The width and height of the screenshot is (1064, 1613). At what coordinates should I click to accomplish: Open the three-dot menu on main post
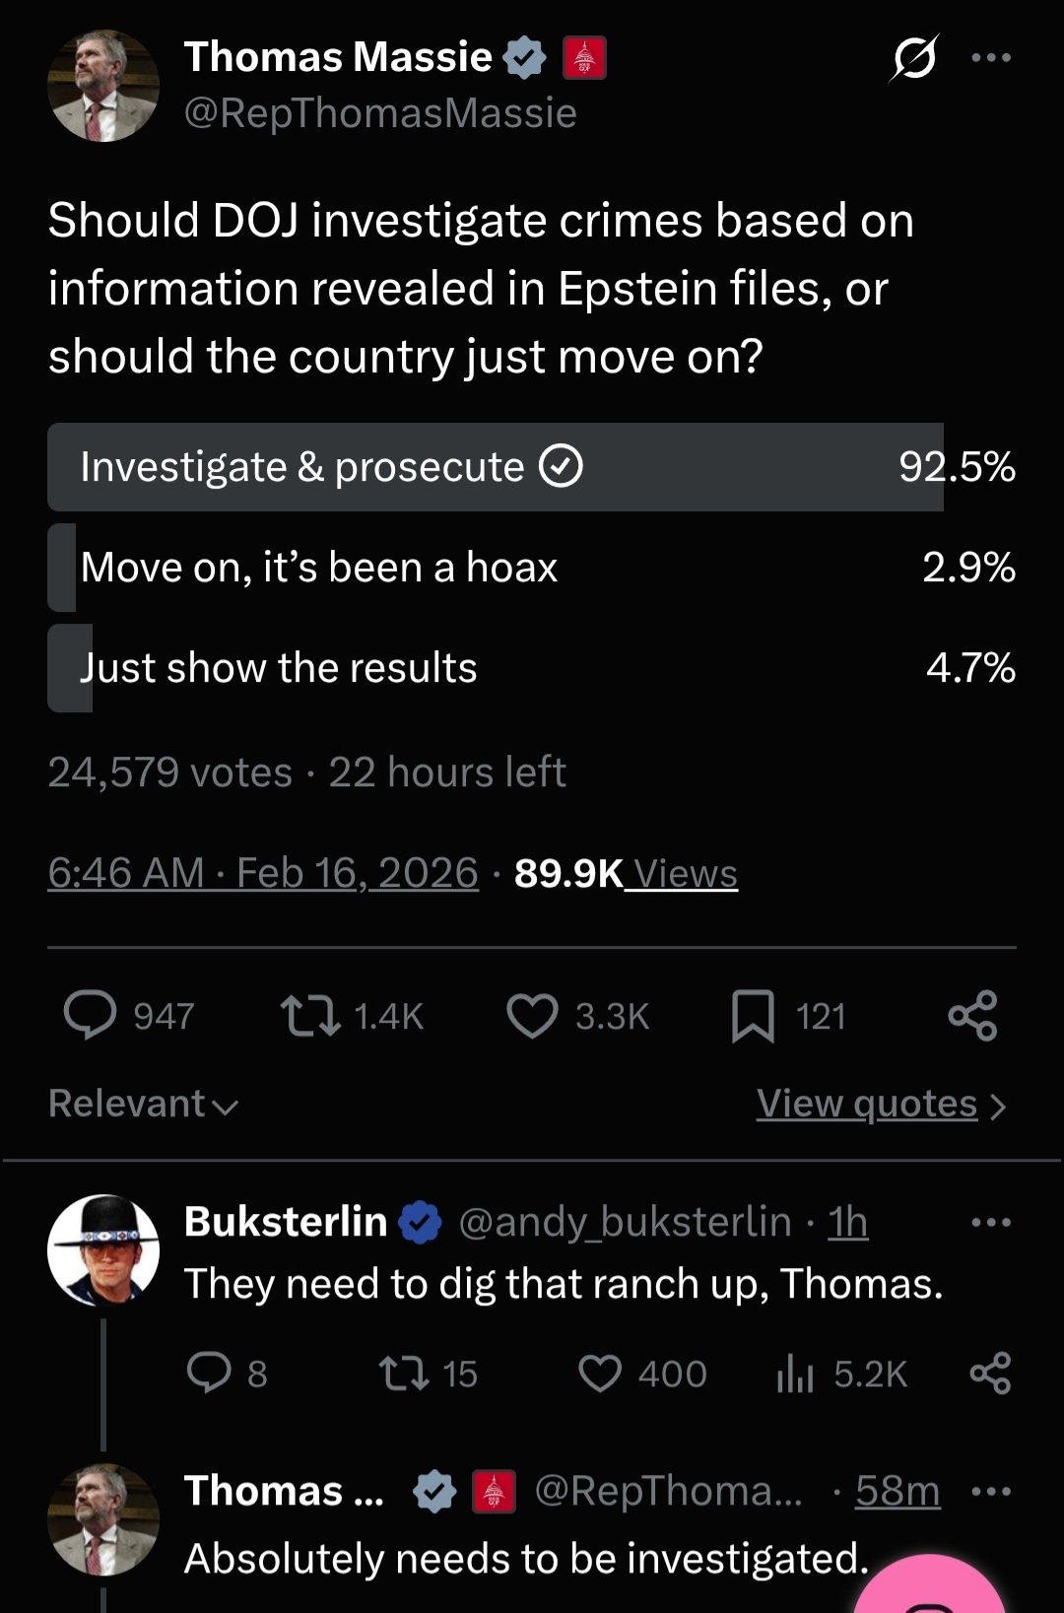pyautogui.click(x=990, y=58)
